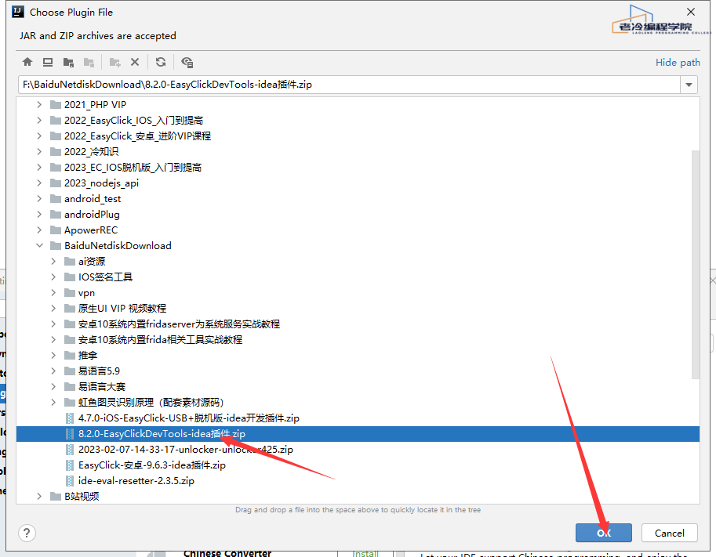Toggle show hidden files and directories icon
This screenshot has height=557, width=716.
point(187,62)
